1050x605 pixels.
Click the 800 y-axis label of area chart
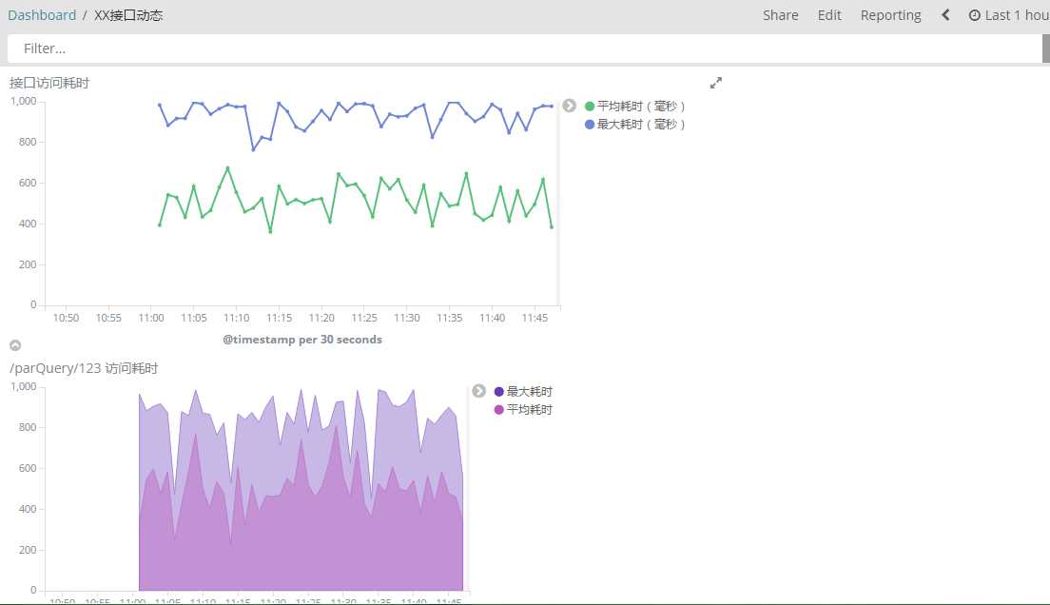28,427
